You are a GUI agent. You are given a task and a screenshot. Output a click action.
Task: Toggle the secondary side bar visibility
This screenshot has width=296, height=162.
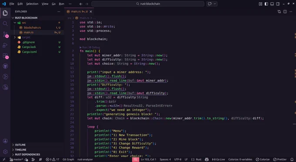point(278,4)
